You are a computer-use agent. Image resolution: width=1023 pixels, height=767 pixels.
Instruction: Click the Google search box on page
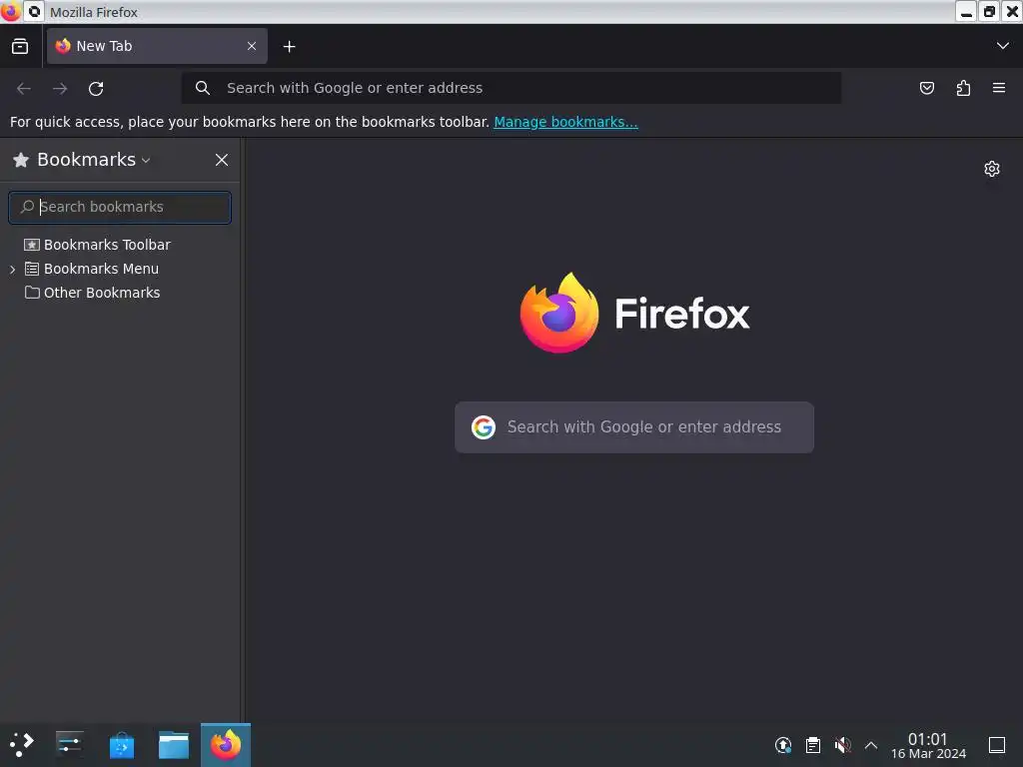click(x=634, y=427)
